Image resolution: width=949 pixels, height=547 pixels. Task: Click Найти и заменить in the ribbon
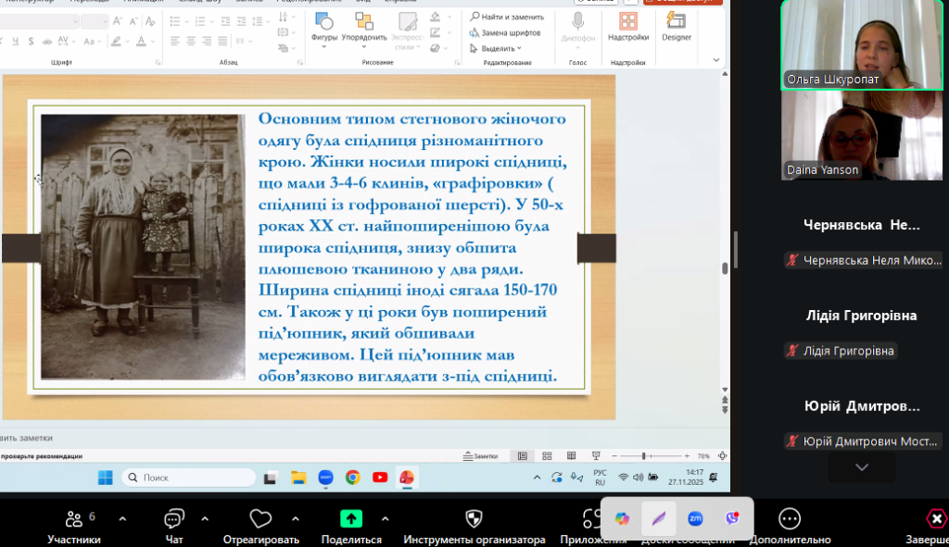coord(506,17)
